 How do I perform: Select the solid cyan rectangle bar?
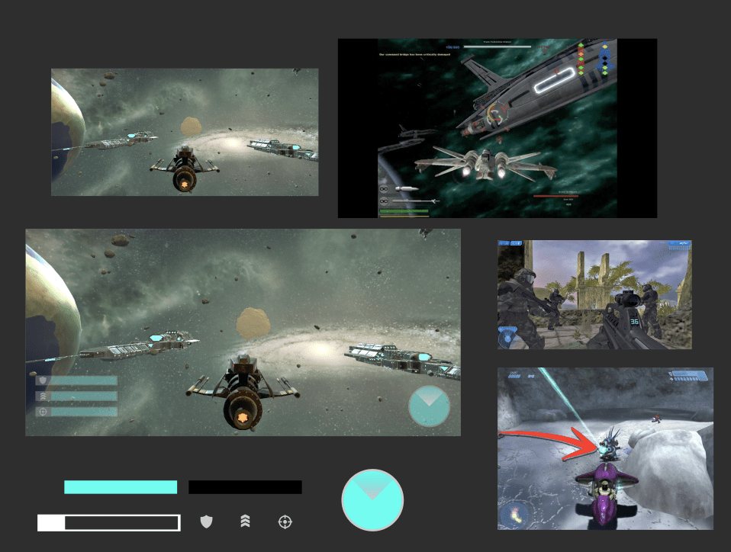121,487
